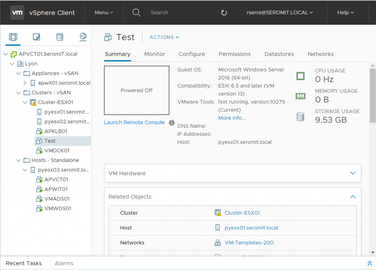Click the info icon beside Launch Remote Console
This screenshot has height=270, width=376.
pos(171,123)
